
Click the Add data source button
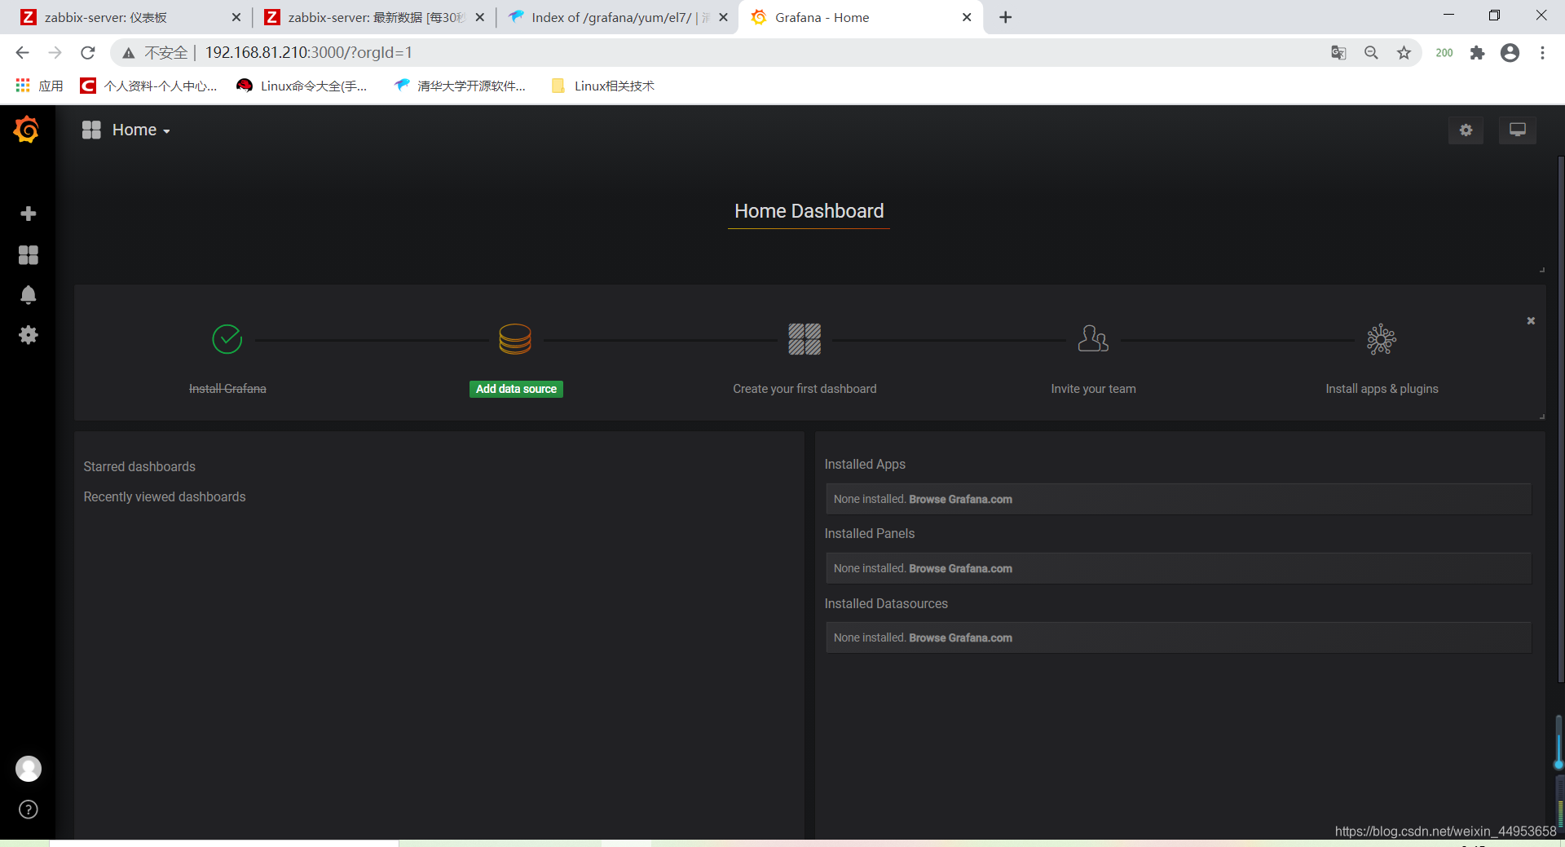point(516,389)
